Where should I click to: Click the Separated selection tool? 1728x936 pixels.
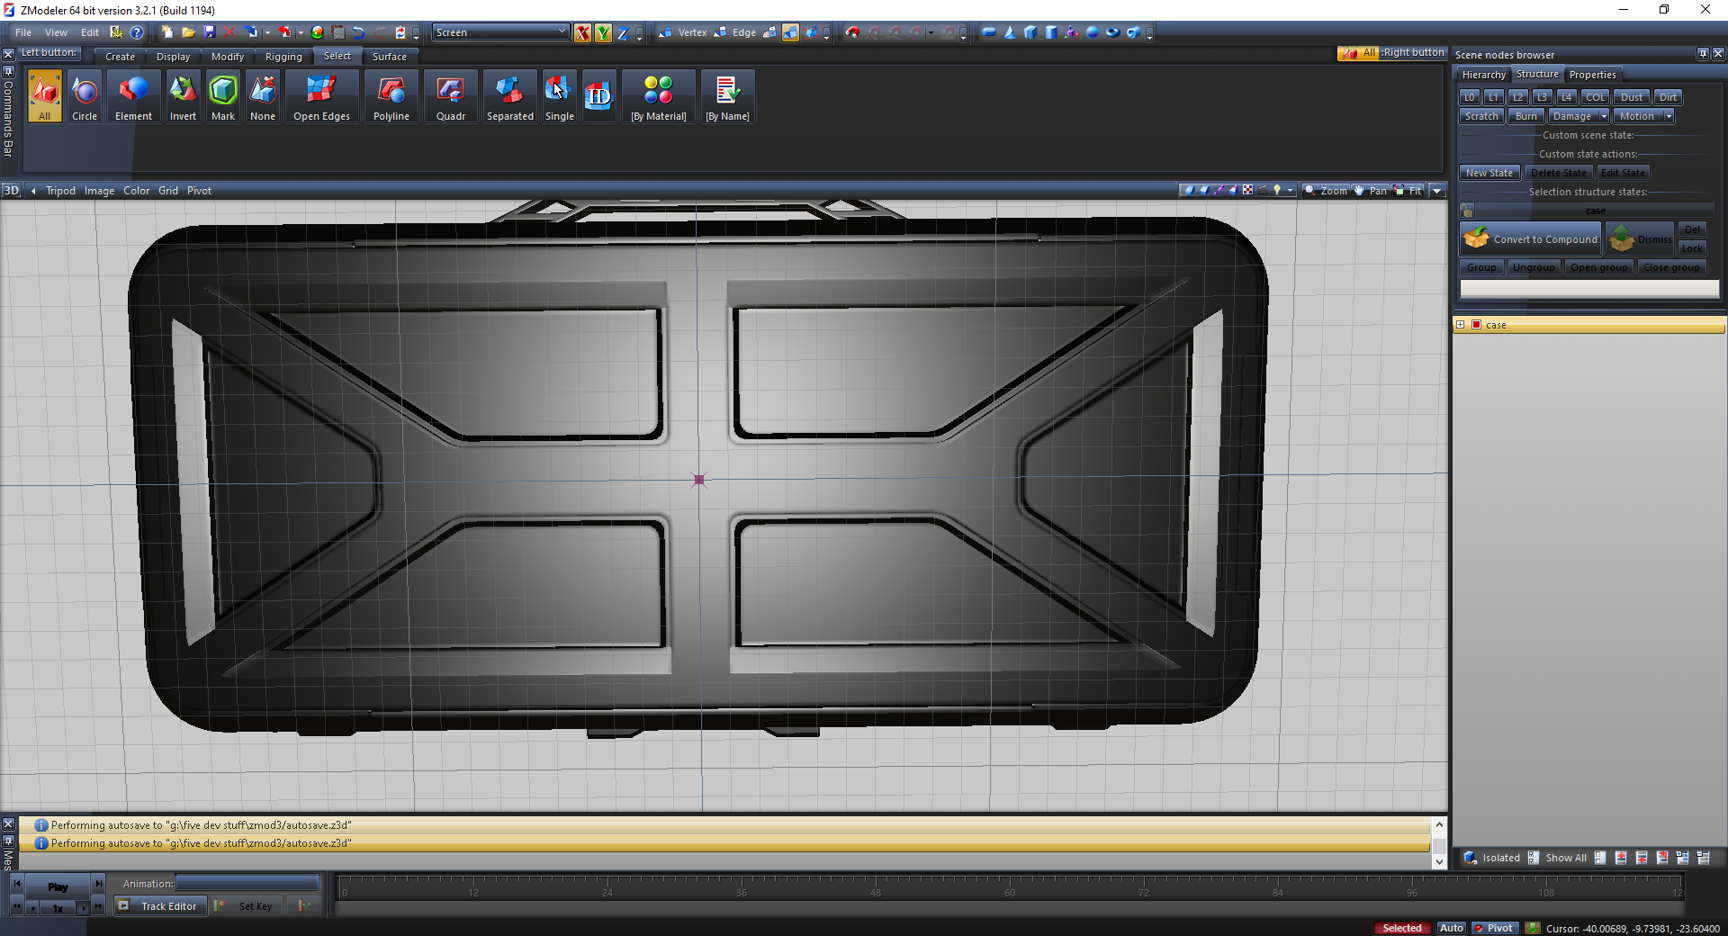pos(509,97)
